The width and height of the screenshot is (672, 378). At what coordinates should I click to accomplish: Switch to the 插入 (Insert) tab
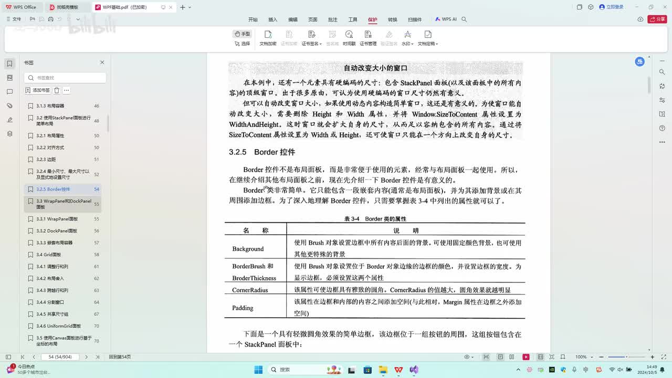point(273,19)
